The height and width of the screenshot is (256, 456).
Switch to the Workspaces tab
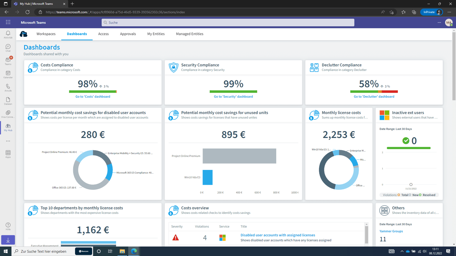click(46, 34)
